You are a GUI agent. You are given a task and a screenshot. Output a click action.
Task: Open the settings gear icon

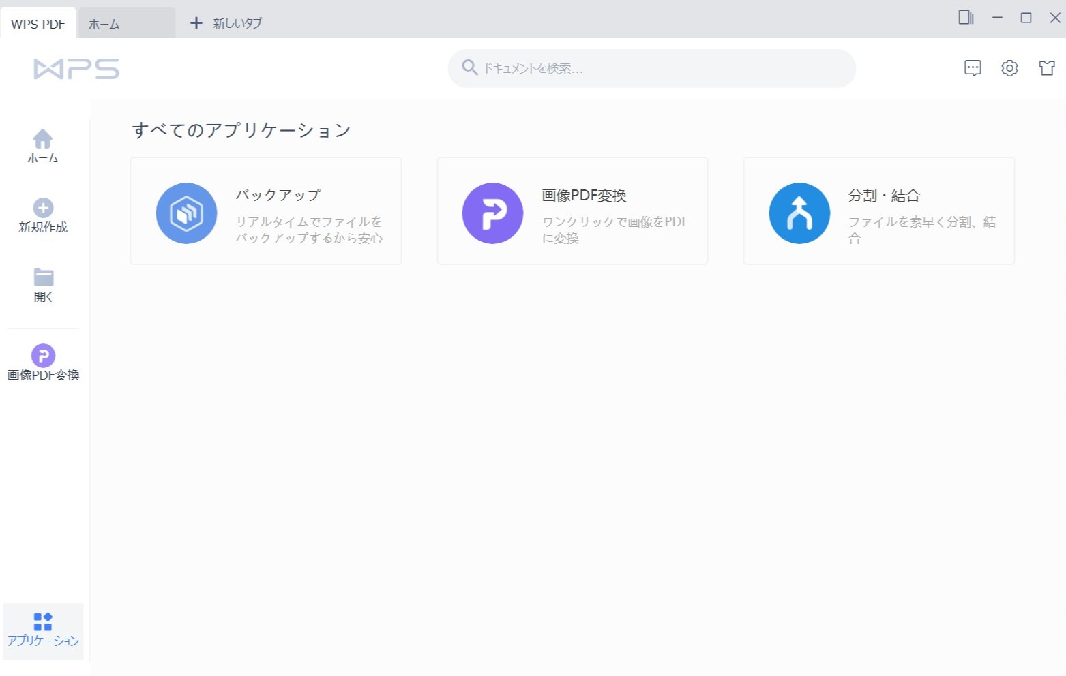[x=1009, y=68]
